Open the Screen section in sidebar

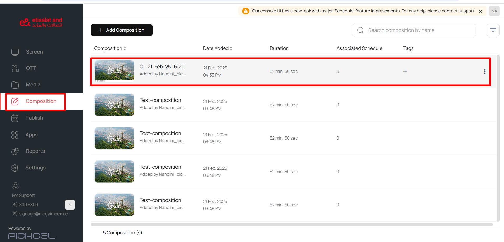pyautogui.click(x=34, y=52)
